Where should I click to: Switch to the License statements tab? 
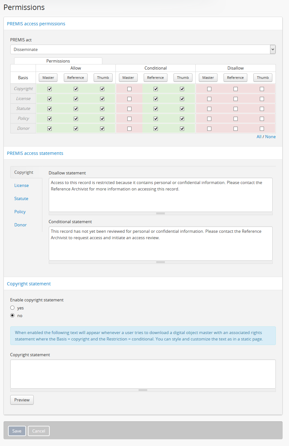pyautogui.click(x=21, y=185)
